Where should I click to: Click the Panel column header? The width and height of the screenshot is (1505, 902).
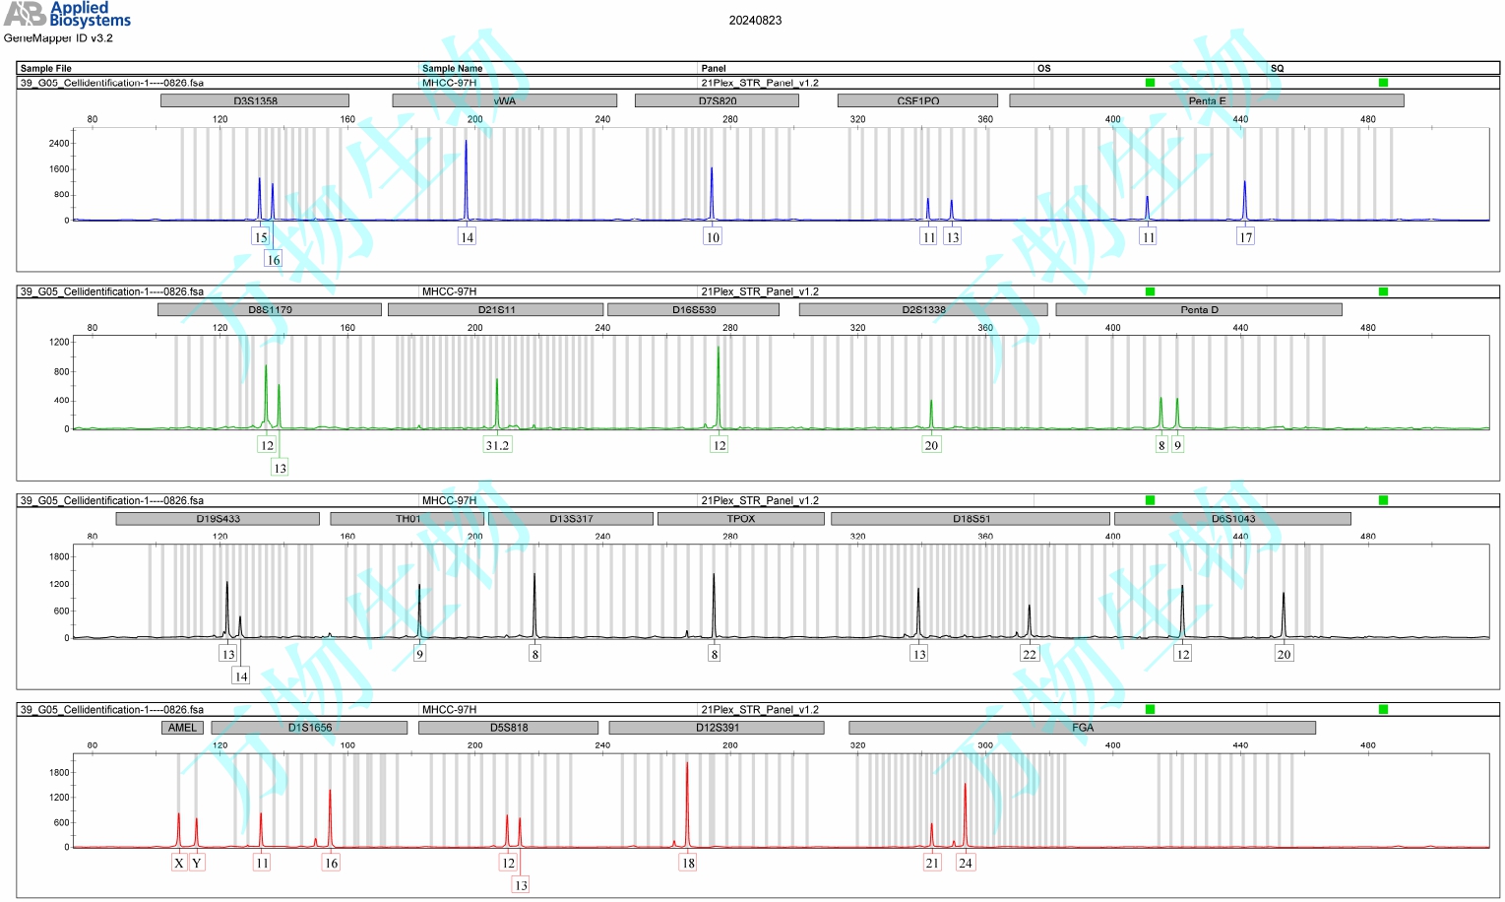point(714,69)
